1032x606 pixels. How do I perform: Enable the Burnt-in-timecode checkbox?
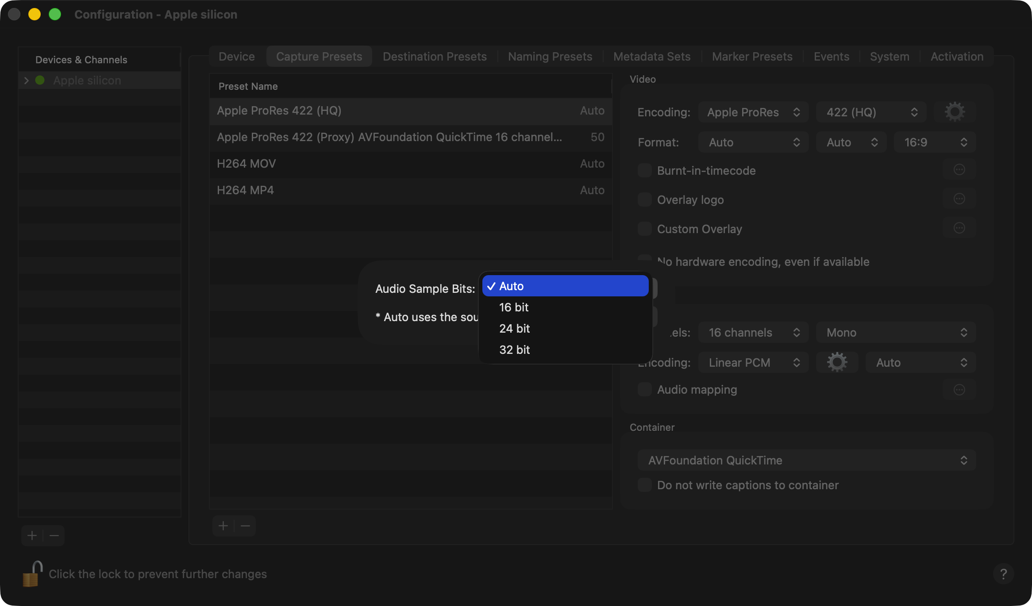pyautogui.click(x=645, y=170)
